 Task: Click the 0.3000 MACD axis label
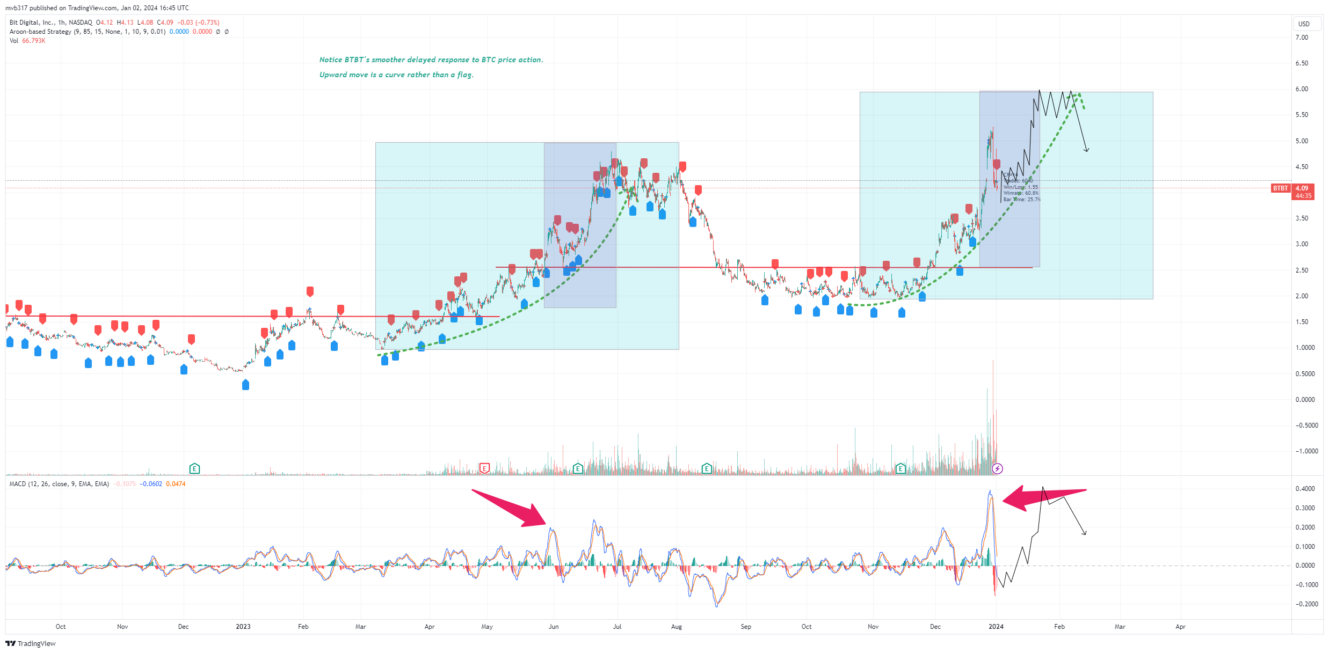pos(1305,508)
